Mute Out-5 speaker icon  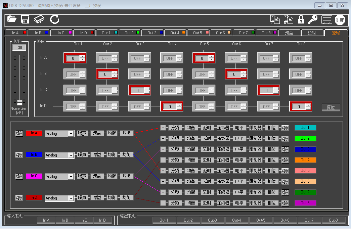pyautogui.click(x=285, y=171)
